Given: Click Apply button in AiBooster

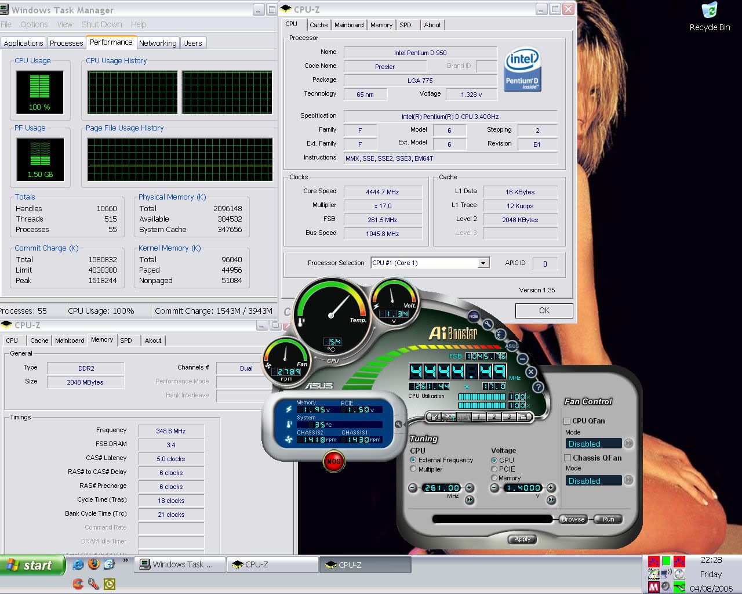Looking at the screenshot, I should pos(522,539).
